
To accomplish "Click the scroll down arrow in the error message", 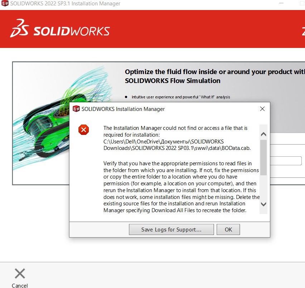I will tap(263, 204).
